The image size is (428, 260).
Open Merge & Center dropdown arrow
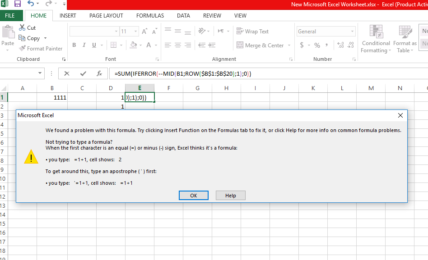pyautogui.click(x=289, y=45)
